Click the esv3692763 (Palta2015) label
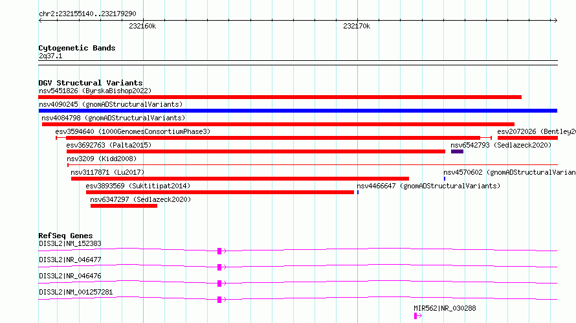Screen dimensions: 576x323 tap(109, 145)
